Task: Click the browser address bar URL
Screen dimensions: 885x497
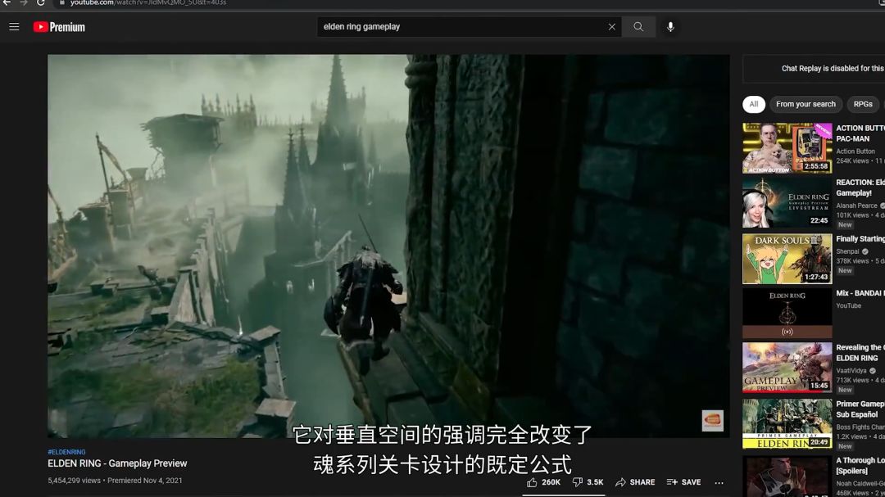Action: tap(148, 2)
